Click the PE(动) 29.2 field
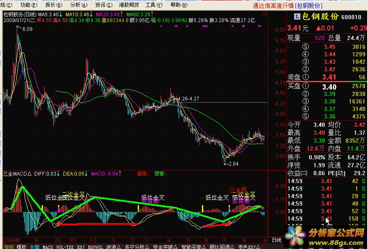Viewport: 368px width, 249px height. 347,173
